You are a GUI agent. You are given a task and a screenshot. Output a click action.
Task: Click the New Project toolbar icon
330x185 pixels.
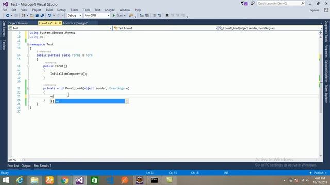(x=23, y=16)
